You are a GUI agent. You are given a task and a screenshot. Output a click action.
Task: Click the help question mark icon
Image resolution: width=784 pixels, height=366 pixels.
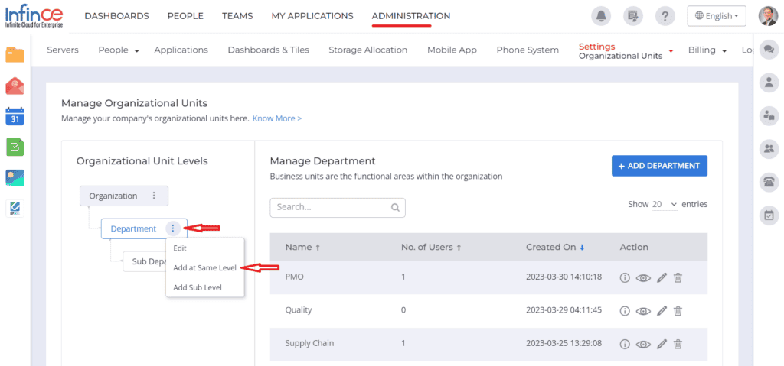[x=665, y=16]
